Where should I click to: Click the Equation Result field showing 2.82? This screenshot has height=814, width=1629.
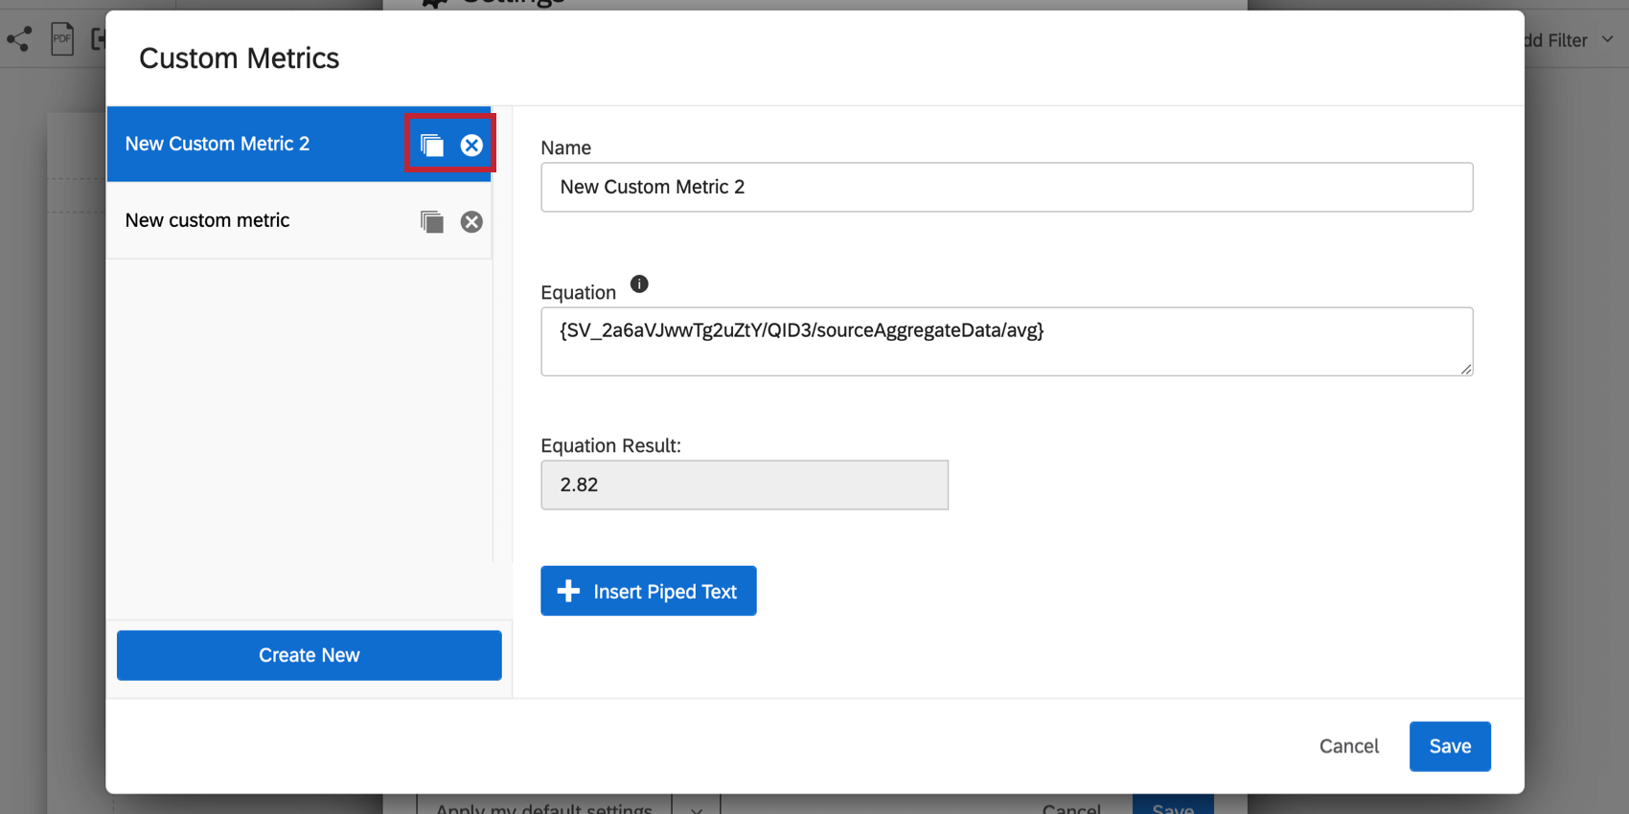pos(745,485)
